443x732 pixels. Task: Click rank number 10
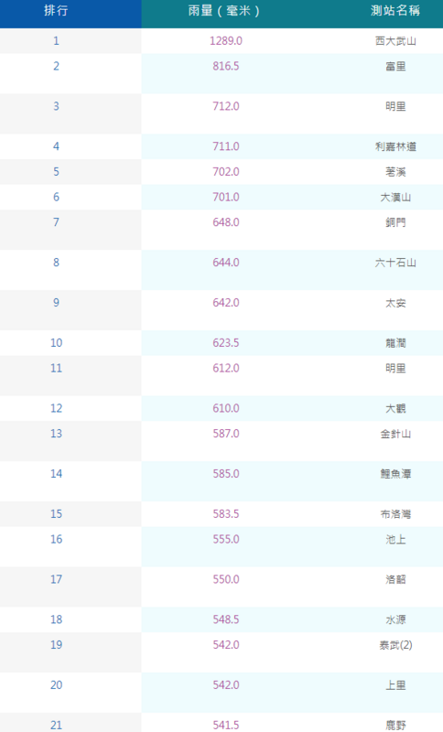tap(56, 342)
